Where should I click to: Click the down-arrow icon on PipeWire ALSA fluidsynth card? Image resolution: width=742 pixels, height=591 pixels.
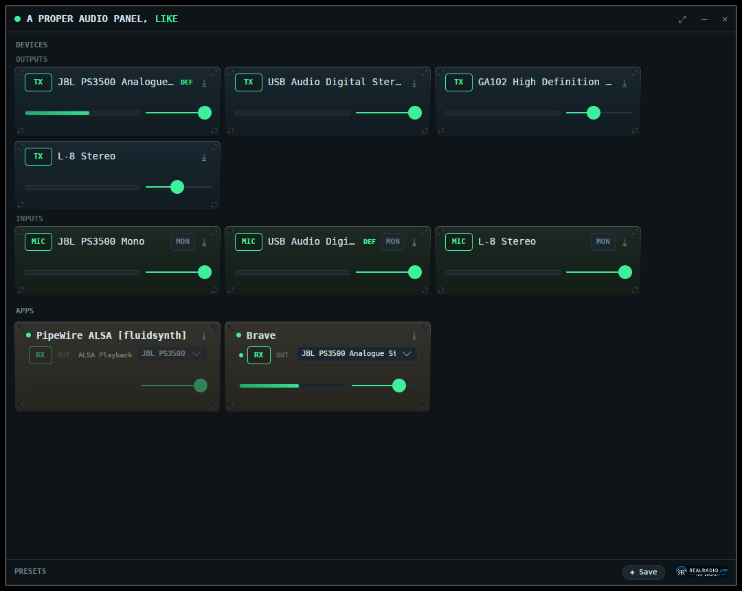click(x=204, y=336)
